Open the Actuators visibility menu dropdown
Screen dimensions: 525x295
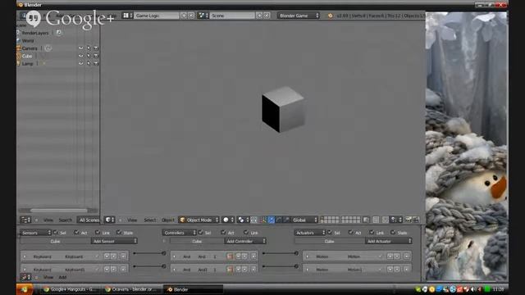click(310, 233)
